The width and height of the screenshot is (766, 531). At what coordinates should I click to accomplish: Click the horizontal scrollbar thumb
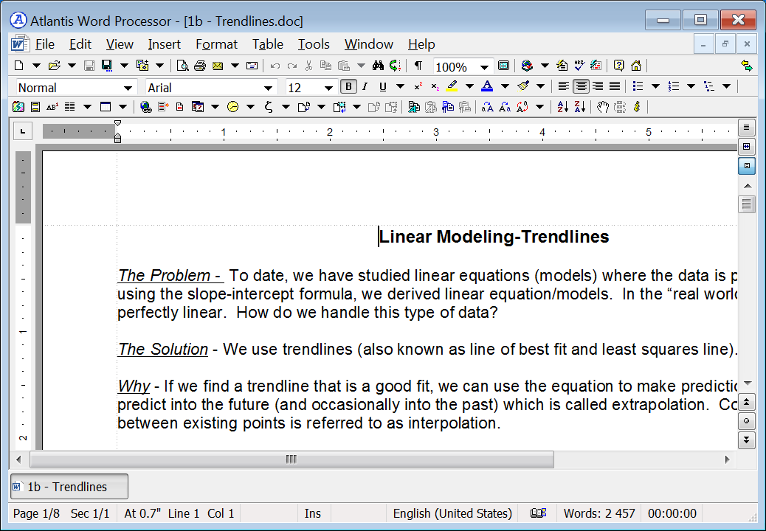pyautogui.click(x=291, y=459)
